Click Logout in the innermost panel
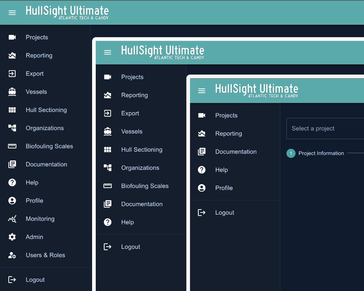Image resolution: width=364 pixels, height=291 pixels. click(x=224, y=213)
